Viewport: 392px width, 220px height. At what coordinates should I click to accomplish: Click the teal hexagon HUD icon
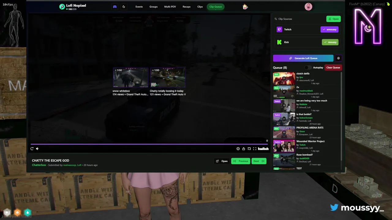28,212
